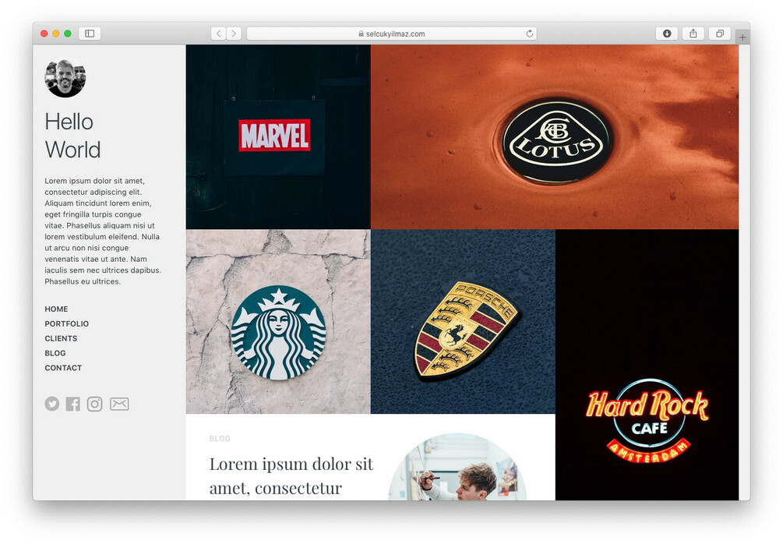Viewport: 783px width, 544px height.
Task: Click the email envelope icon
Action: 119,404
